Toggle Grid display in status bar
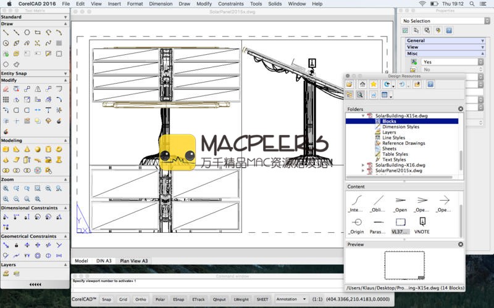Image resolution: width=494 pixels, height=308 pixels. tap(124, 299)
